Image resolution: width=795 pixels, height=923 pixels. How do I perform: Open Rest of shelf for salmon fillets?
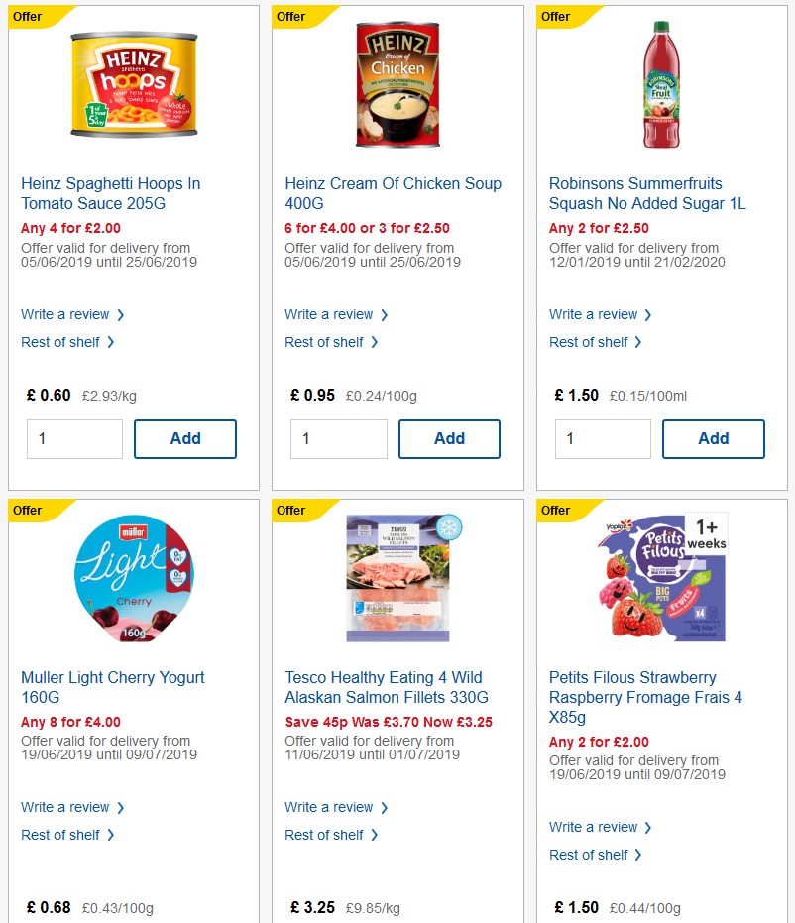pos(325,835)
